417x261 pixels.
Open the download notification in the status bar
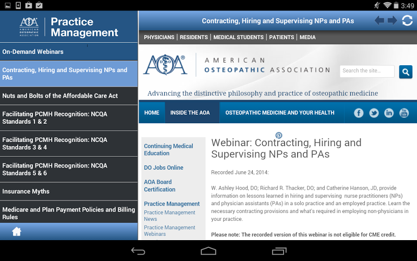18,5
